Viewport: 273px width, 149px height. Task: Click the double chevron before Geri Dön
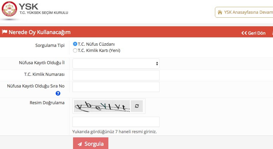click(244, 33)
